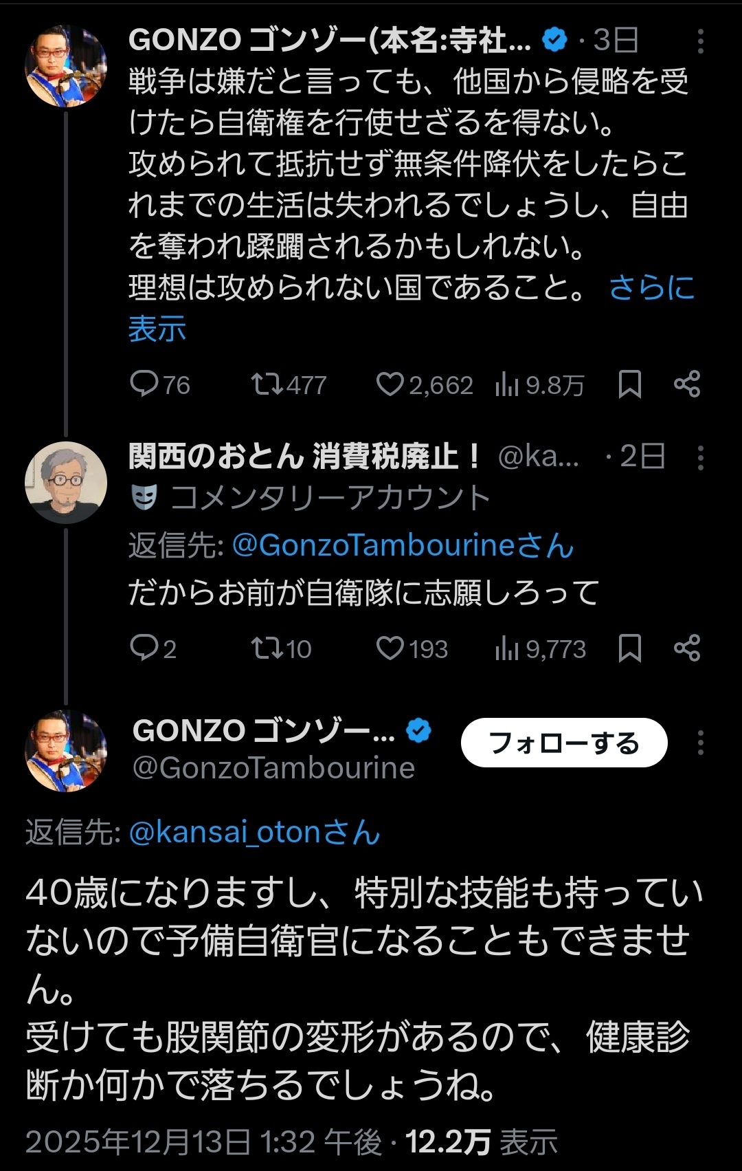Viewport: 742px width, 1171px height.
Task: Bookmark 関西のおとん's reply
Action: (x=629, y=648)
